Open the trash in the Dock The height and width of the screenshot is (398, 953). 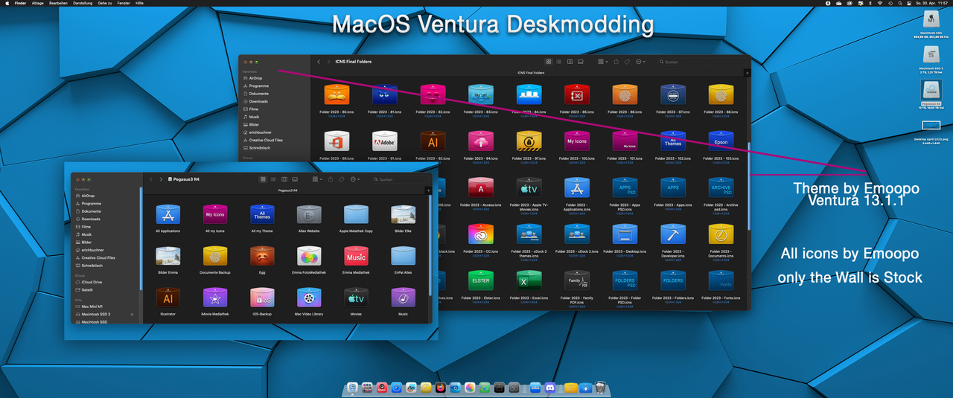tap(601, 388)
